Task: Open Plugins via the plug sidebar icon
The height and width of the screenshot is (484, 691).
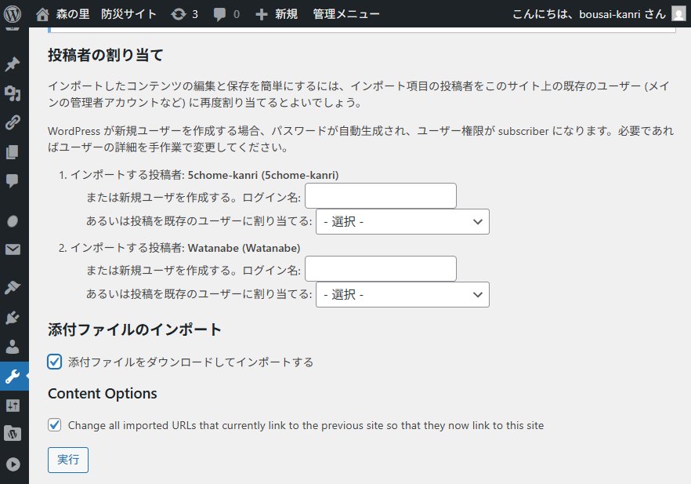Action: pos(13,318)
